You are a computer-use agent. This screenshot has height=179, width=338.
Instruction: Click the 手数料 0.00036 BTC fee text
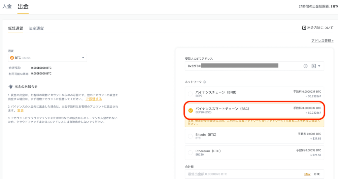309,150
